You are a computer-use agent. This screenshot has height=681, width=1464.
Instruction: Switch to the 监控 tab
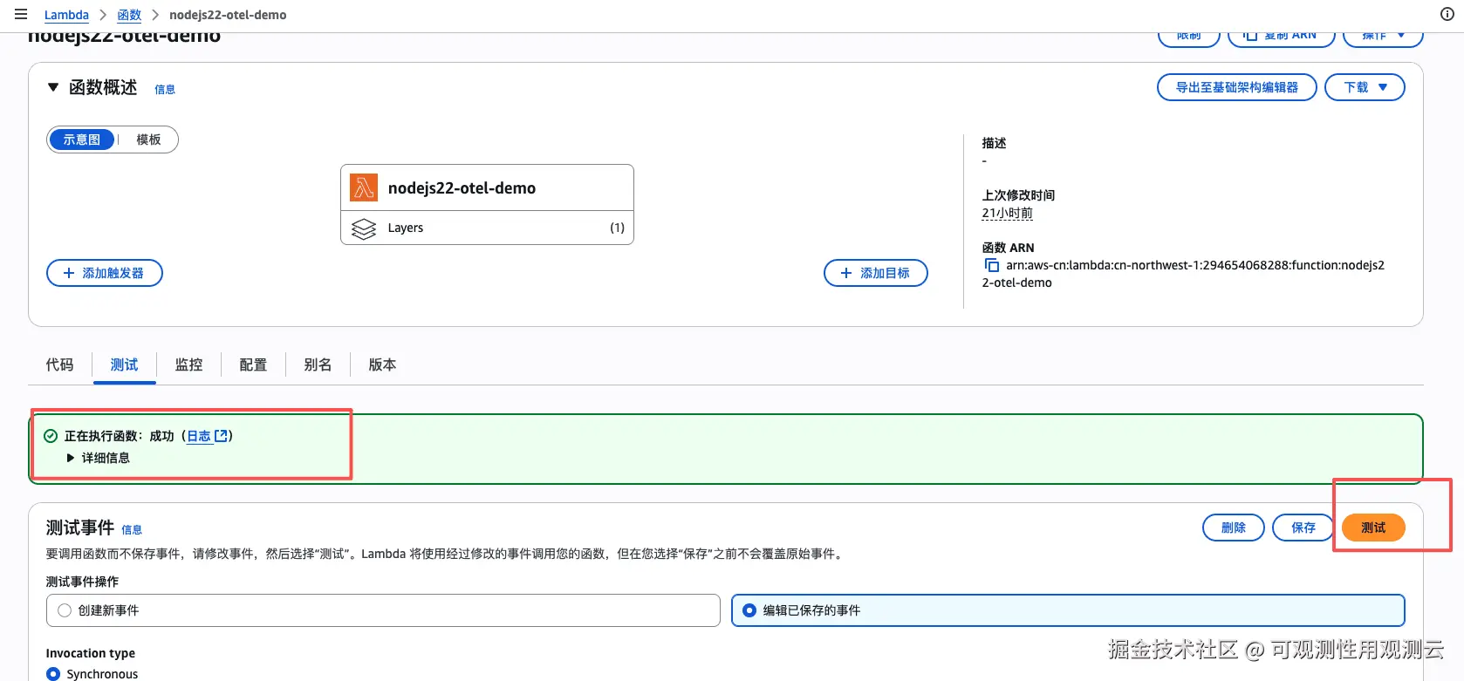click(x=188, y=364)
